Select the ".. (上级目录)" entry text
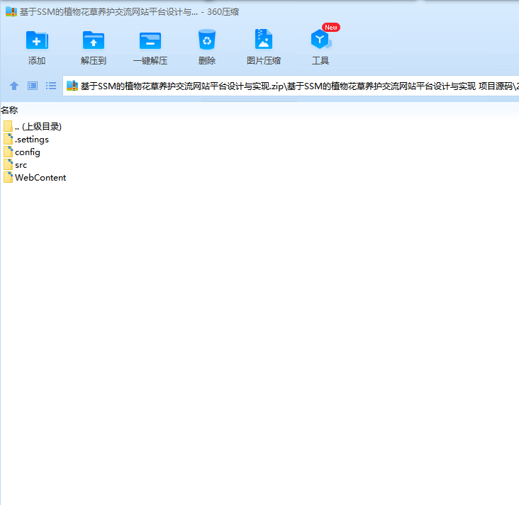This screenshot has height=505, width=519. click(x=38, y=127)
